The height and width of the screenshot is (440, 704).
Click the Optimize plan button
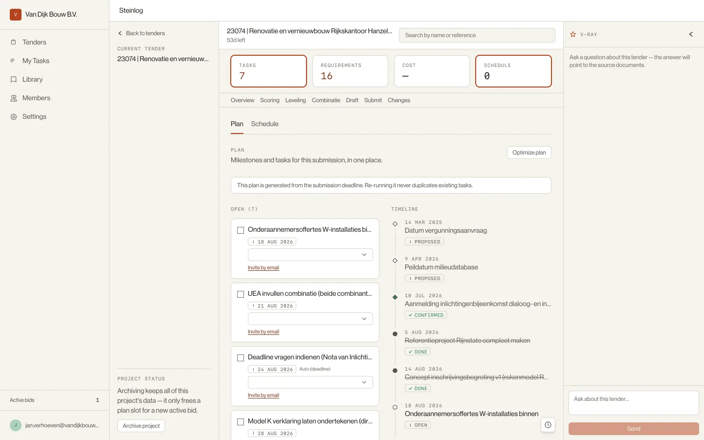(529, 153)
